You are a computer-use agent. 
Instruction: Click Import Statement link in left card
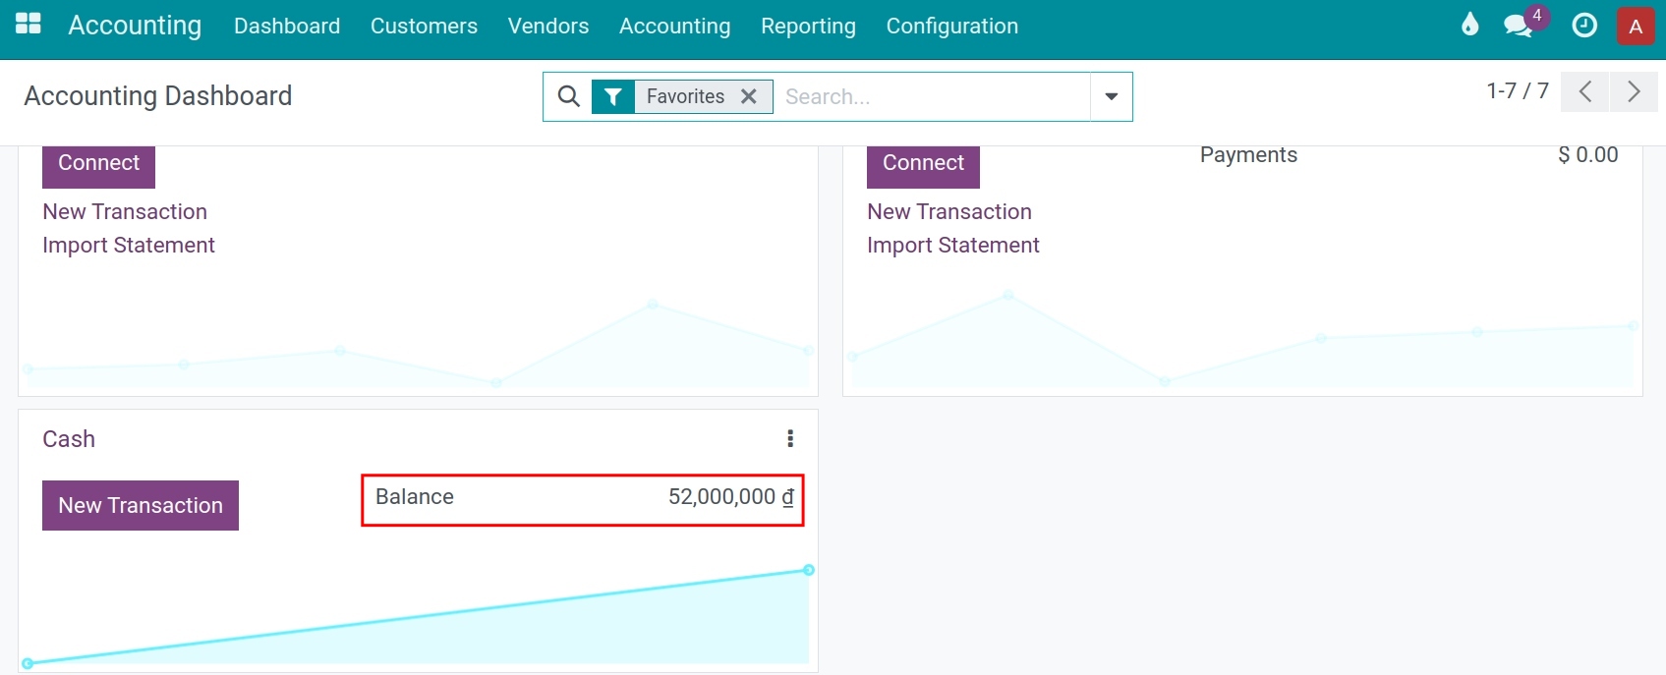coord(129,245)
